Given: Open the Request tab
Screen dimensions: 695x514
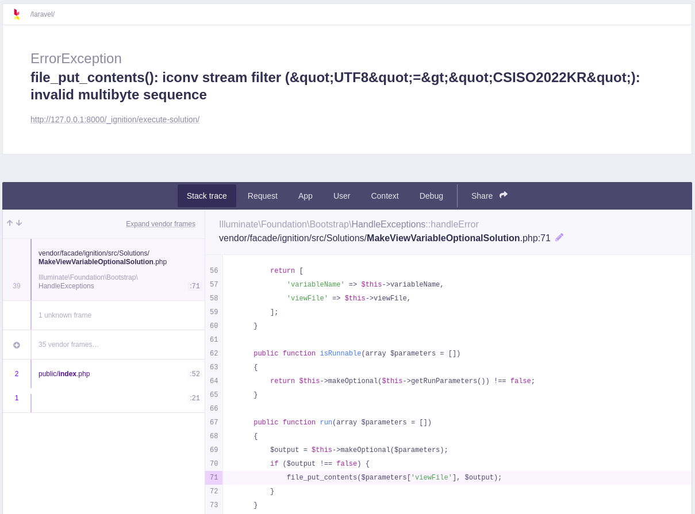Looking at the screenshot, I should (x=263, y=196).
